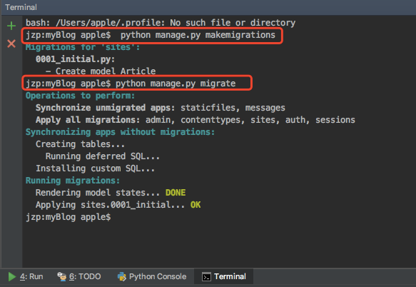Click 'Synchronizing apps without migrations:' heading
The image size is (416, 287).
coord(120,132)
